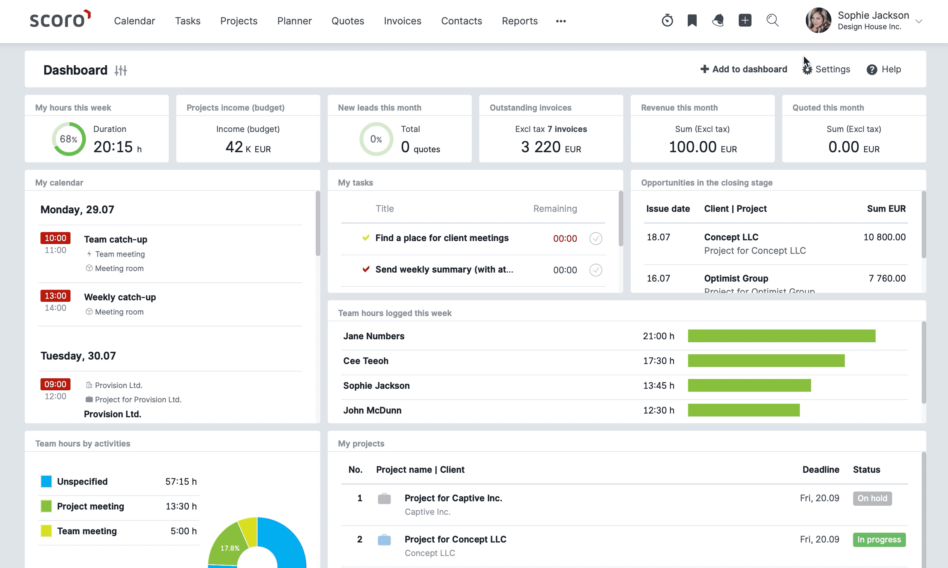Image resolution: width=948 pixels, height=568 pixels.
Task: Open Outstanding invoices 3 220 EUR value
Action: [x=551, y=147]
